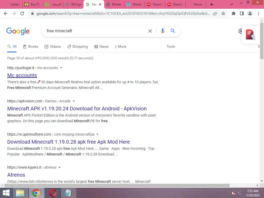This screenshot has height=198, width=264.
Task: Click the address bar URL
Action: point(123,13)
